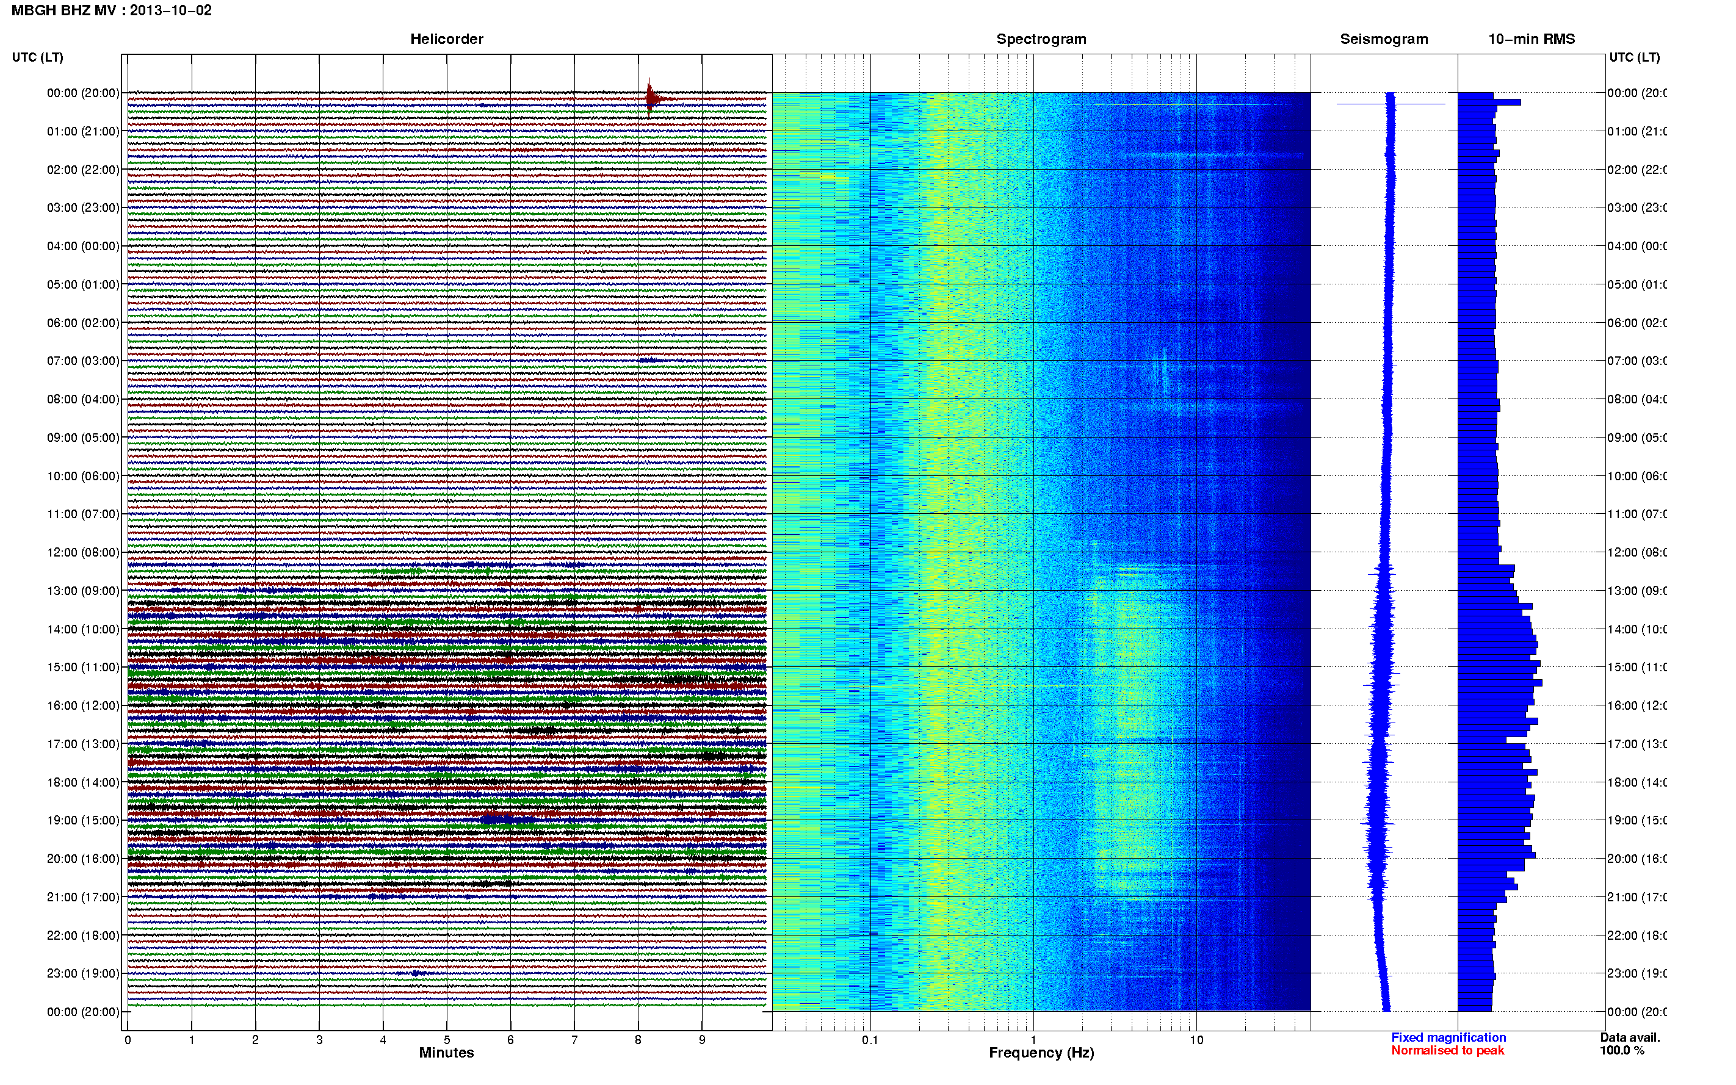The image size is (1736, 1085).
Task: Click the '0.1' tick on Frequency axis
Action: [870, 1040]
